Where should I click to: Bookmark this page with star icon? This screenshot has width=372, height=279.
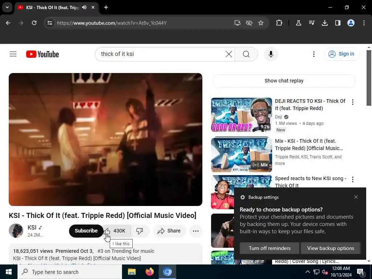[x=261, y=23]
